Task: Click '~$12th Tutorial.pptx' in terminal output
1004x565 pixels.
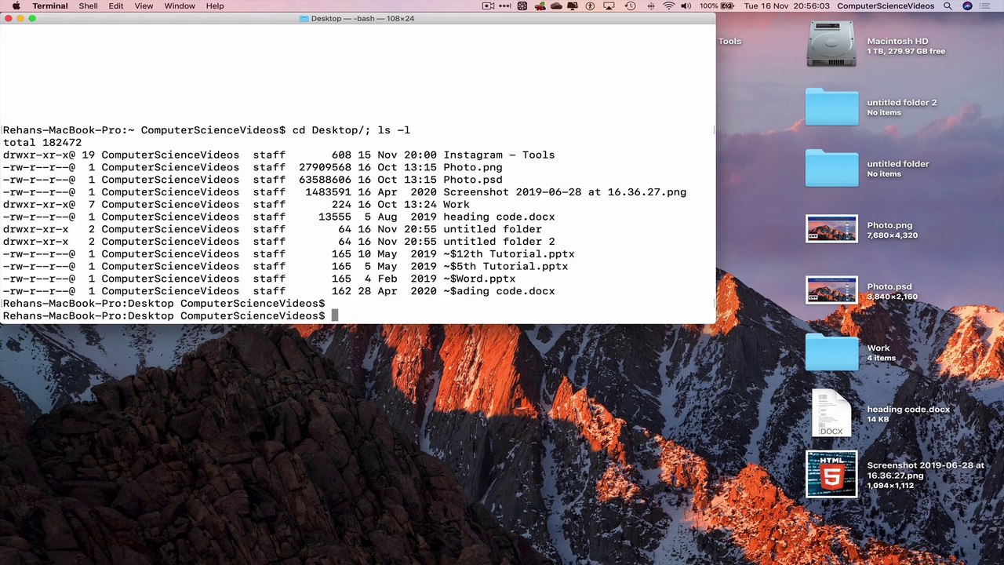Action: click(509, 253)
